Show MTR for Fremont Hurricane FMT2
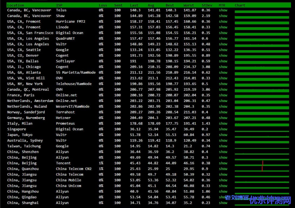The width and height of the screenshot is (295, 208). tap(223, 22)
